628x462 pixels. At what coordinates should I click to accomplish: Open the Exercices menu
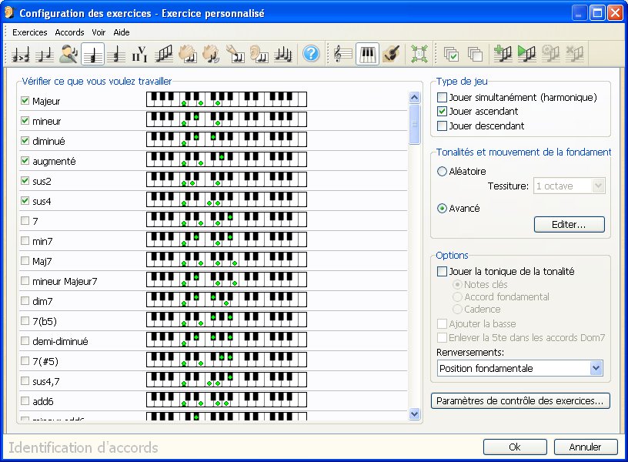pyautogui.click(x=29, y=32)
